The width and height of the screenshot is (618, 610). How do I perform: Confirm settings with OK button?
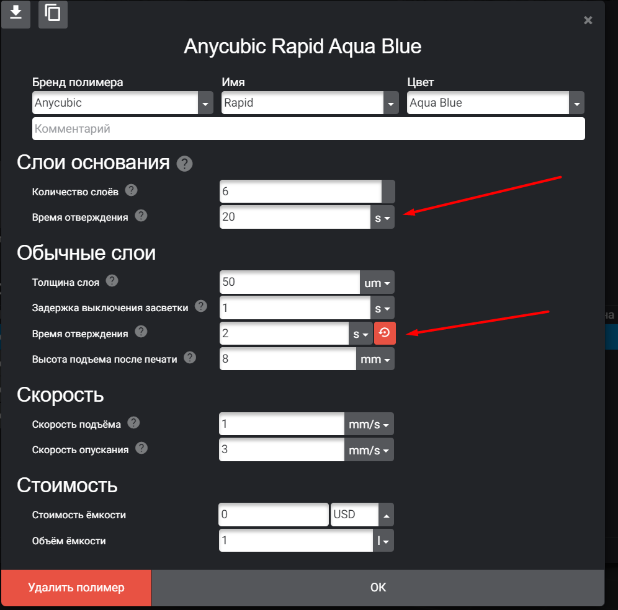tap(378, 588)
